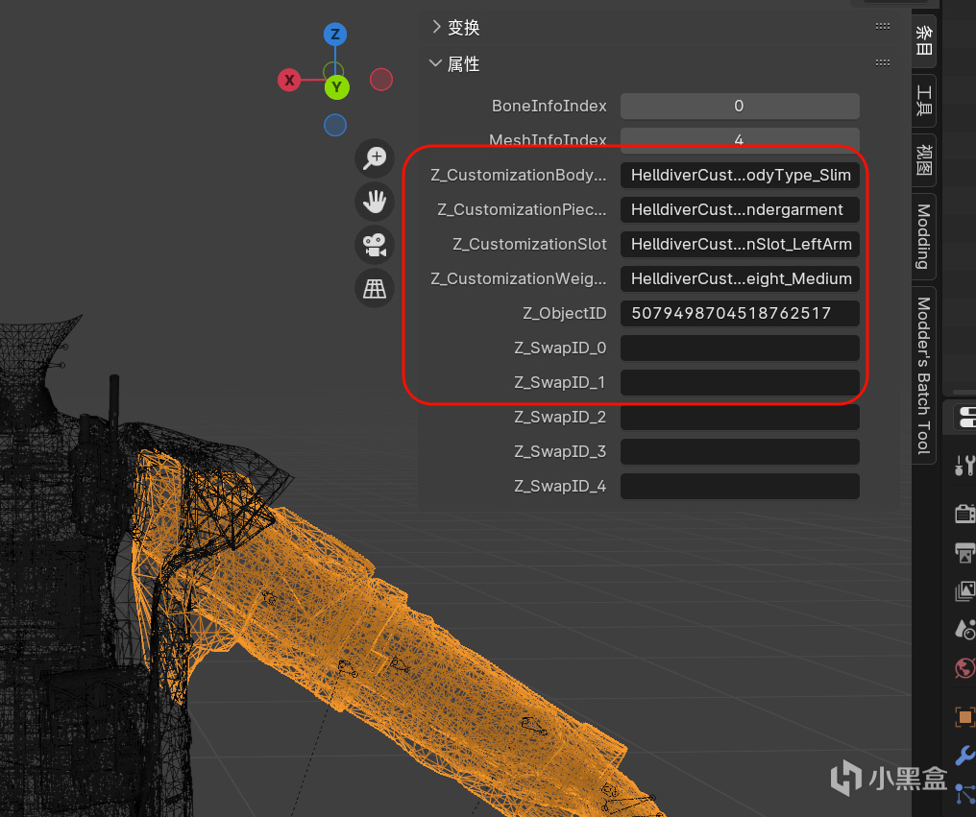Viewport: 976px width, 817px height.
Task: Click the Z_SwapID_0 empty field
Action: (740, 348)
